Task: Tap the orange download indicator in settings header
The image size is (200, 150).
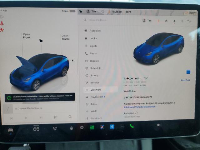Action: tap(158, 21)
